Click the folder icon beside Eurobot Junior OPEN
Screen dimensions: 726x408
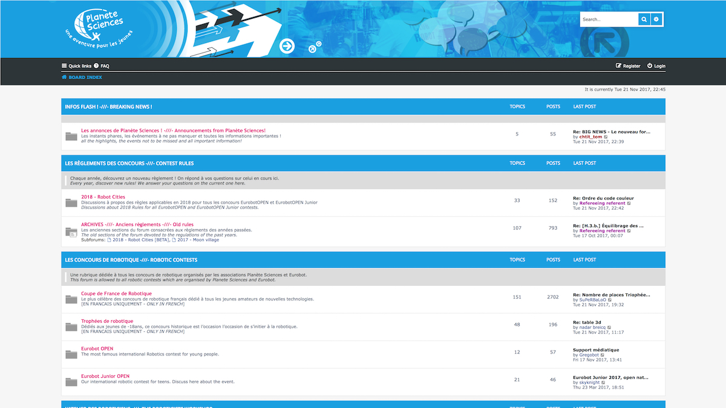click(x=71, y=382)
